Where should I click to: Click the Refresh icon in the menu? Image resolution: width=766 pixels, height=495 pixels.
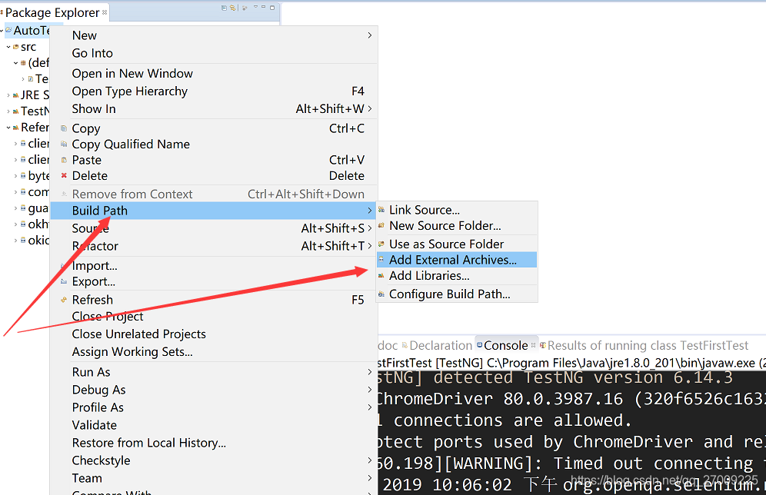tap(64, 300)
